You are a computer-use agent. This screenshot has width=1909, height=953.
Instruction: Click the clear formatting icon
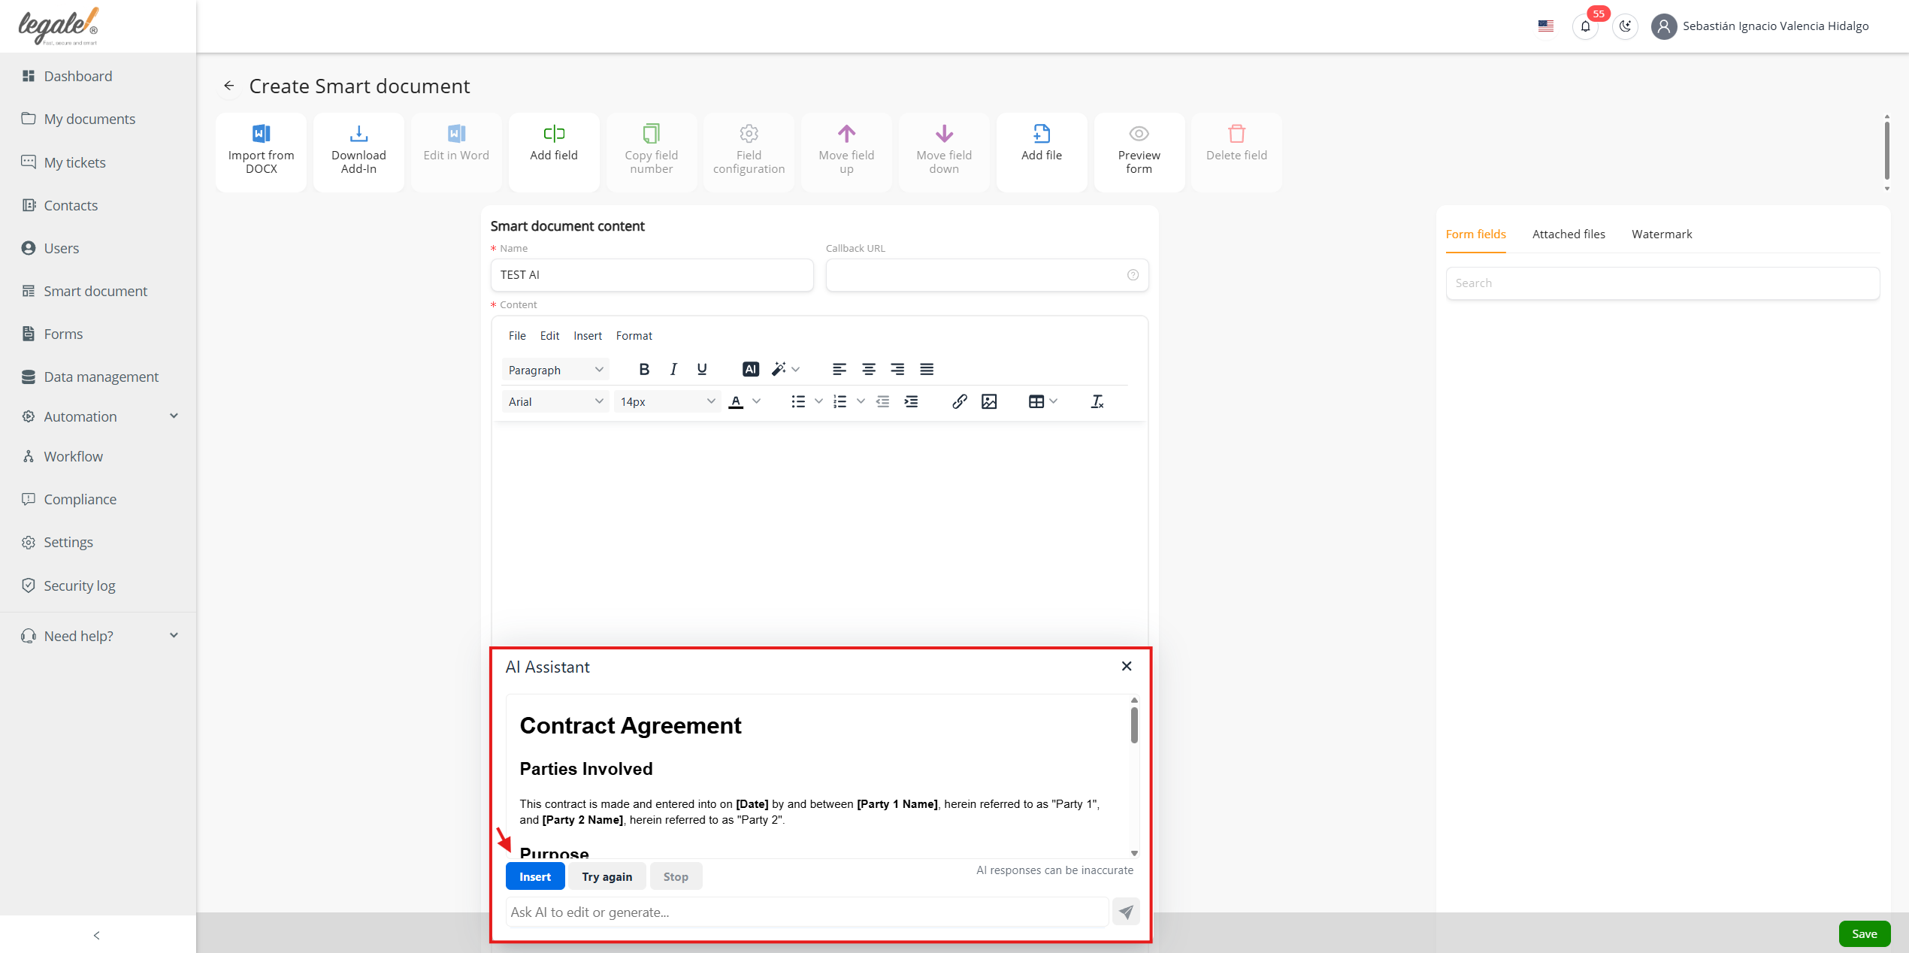click(x=1097, y=401)
